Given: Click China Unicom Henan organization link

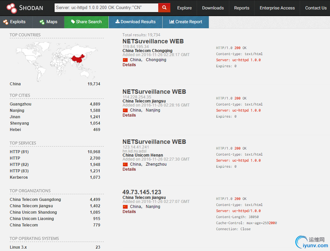Looking at the screenshot, I should coord(143,155).
